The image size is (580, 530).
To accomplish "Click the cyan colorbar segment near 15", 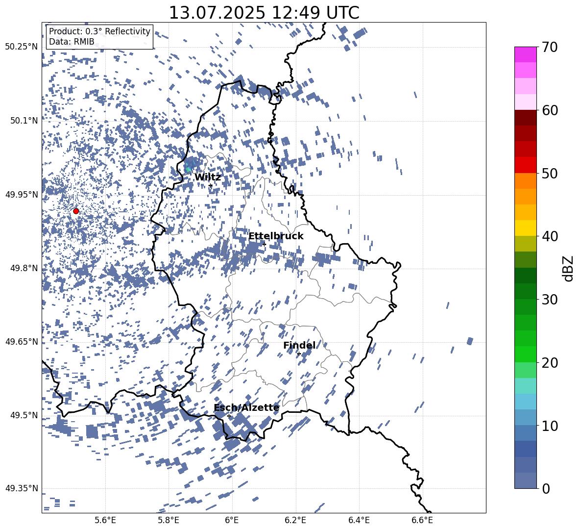I will point(525,386).
